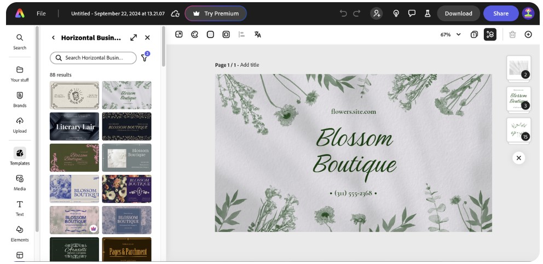Close the Horizontal Business templates panel
The width and height of the screenshot is (543, 264).
coord(148,37)
